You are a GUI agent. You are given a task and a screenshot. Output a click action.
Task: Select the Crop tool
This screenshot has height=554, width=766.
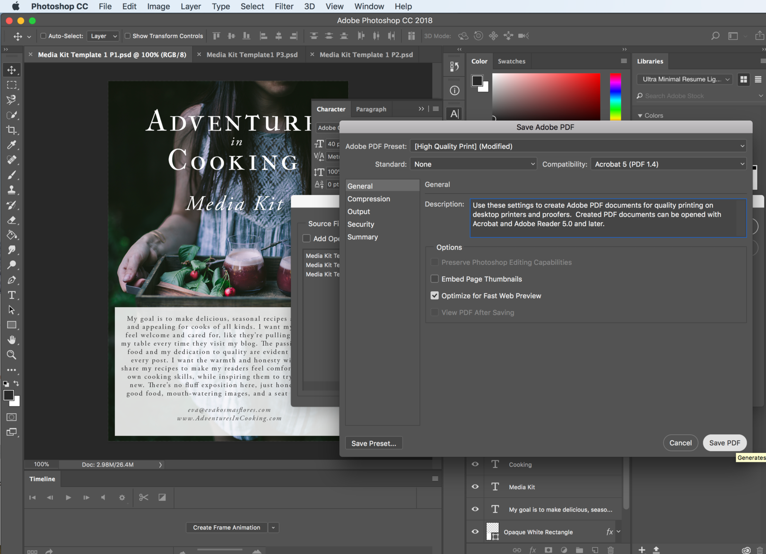click(12, 130)
